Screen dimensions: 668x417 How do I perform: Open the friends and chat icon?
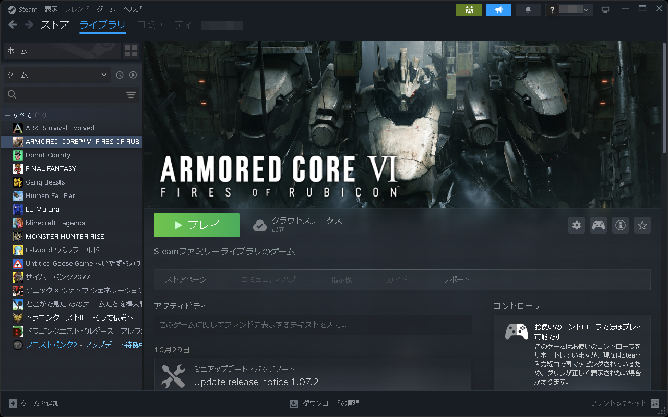(655, 403)
